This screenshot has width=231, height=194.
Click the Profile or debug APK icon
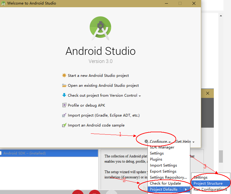(64, 105)
